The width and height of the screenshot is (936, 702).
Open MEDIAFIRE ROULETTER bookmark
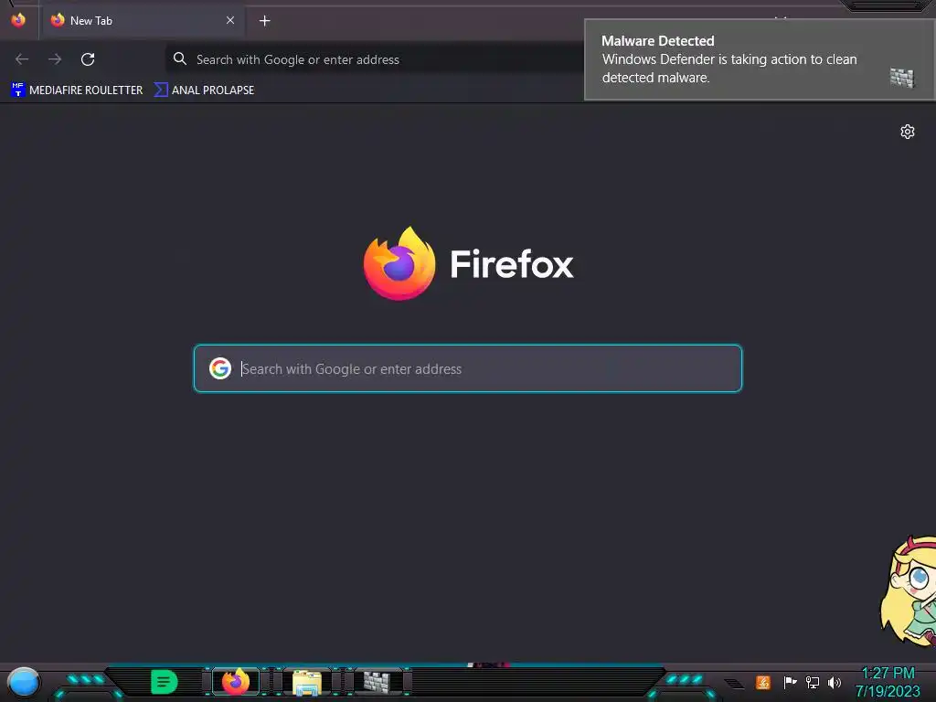77,90
